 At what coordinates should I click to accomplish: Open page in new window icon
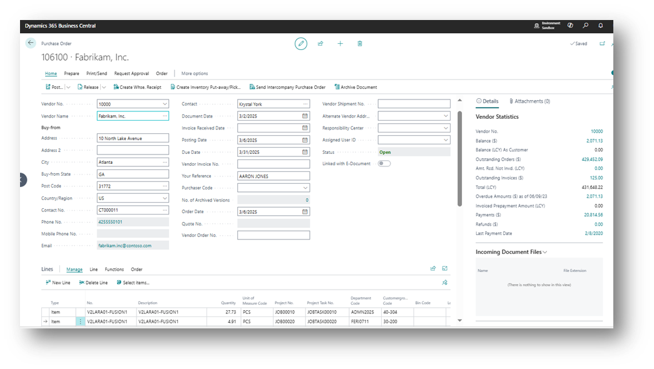602,43
